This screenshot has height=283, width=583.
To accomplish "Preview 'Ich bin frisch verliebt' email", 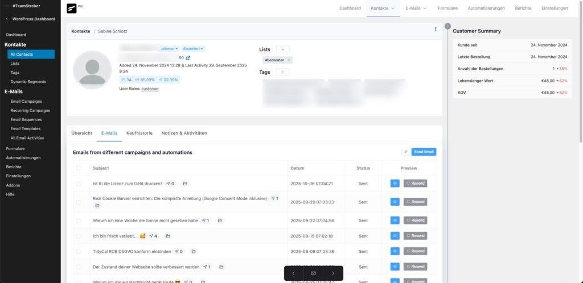I will (395, 236).
